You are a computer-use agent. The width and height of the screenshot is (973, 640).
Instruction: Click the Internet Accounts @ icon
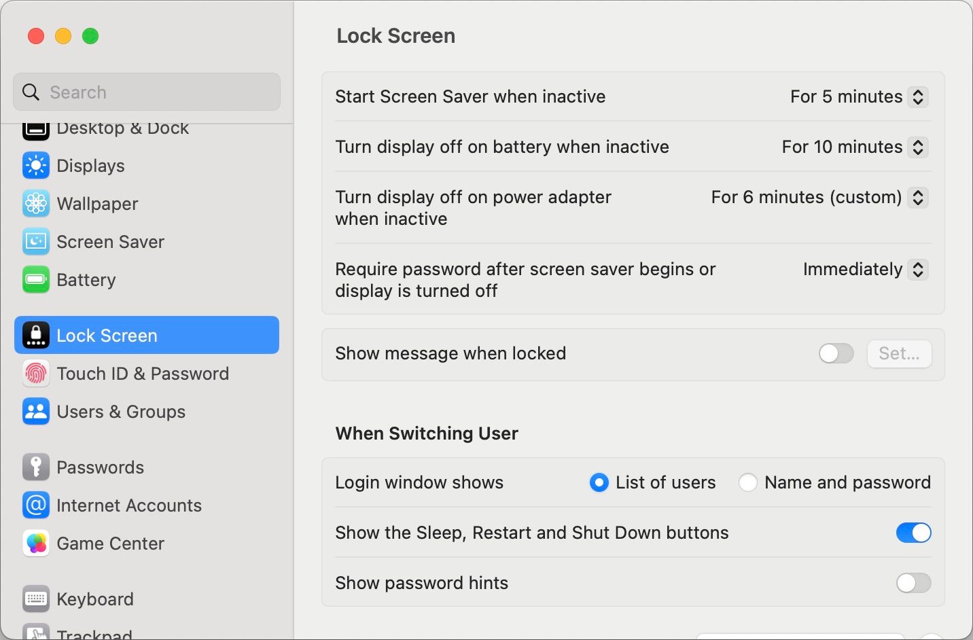35,505
